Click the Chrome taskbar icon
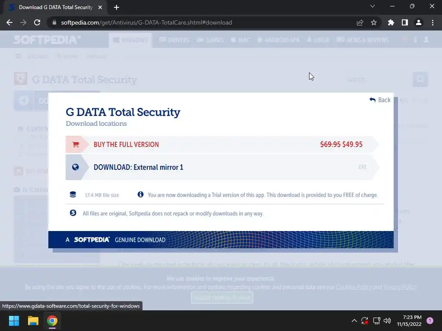The height and width of the screenshot is (331, 442). coord(52,321)
